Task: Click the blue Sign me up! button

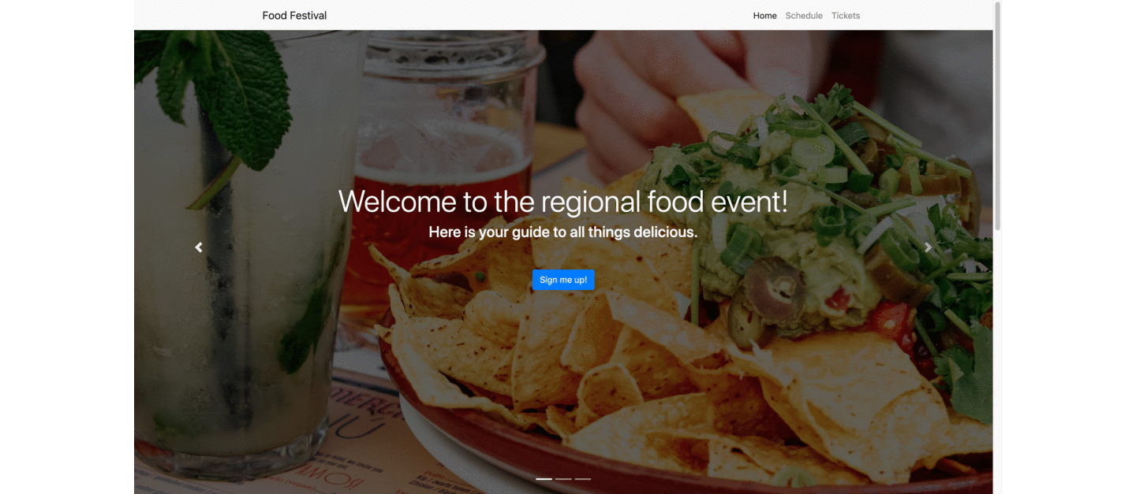Action: point(563,280)
